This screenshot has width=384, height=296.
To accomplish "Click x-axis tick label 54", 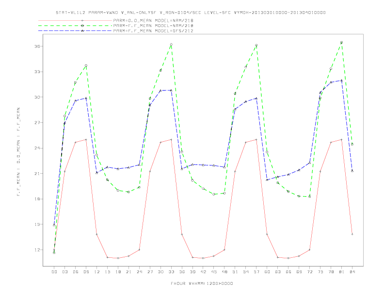I will click(246, 272).
